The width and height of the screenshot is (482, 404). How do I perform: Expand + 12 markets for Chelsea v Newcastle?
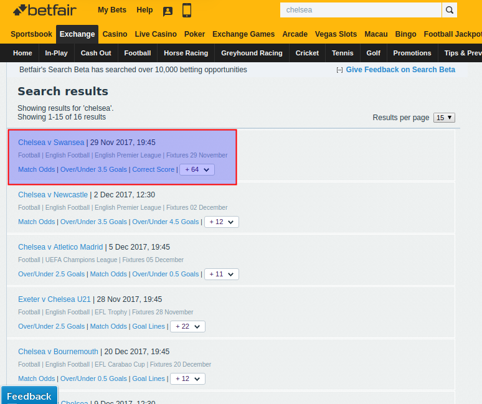pos(221,222)
